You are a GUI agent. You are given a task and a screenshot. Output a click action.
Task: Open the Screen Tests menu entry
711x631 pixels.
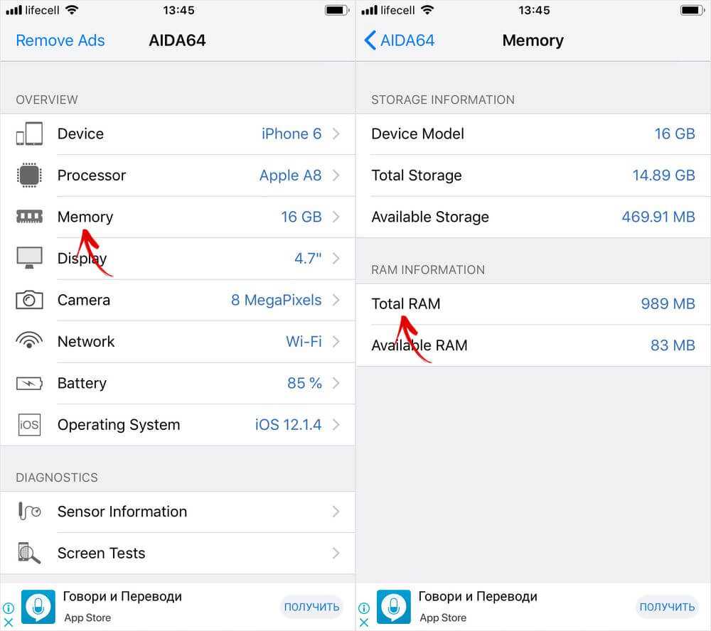(x=102, y=553)
